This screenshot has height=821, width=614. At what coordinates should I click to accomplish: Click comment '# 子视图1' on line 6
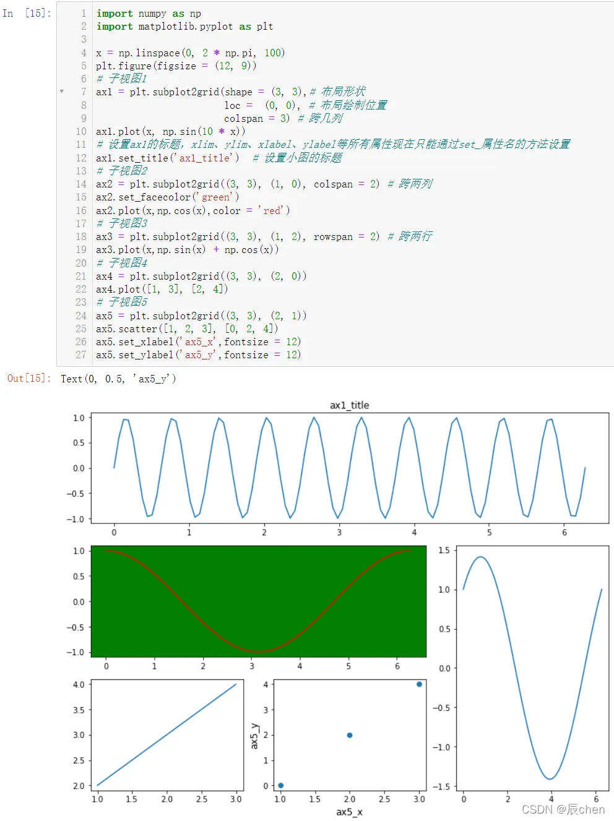pyautogui.click(x=121, y=79)
